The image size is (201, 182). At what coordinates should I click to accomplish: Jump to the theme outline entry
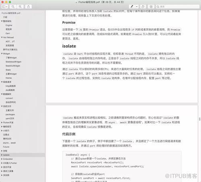coord(8,78)
